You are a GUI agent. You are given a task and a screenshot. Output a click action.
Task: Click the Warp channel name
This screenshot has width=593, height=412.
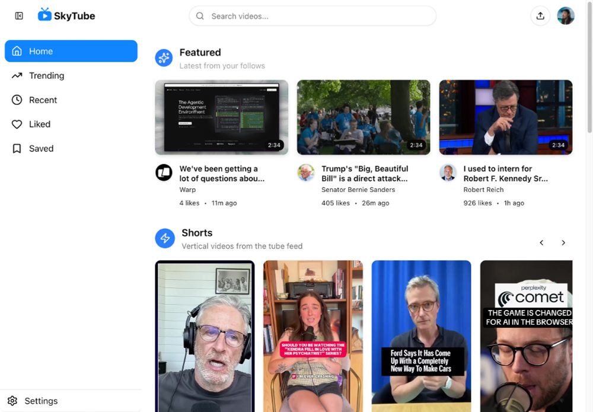tap(187, 190)
